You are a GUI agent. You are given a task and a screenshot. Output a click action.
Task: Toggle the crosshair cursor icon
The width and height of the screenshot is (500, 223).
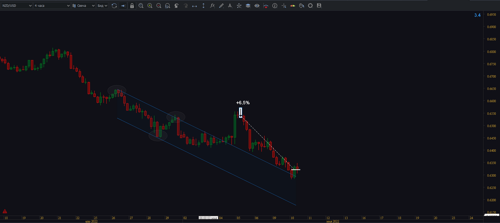pos(284,6)
